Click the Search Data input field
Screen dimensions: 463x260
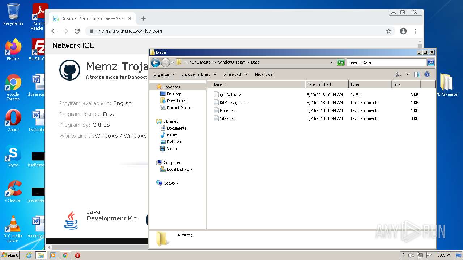[387, 62]
